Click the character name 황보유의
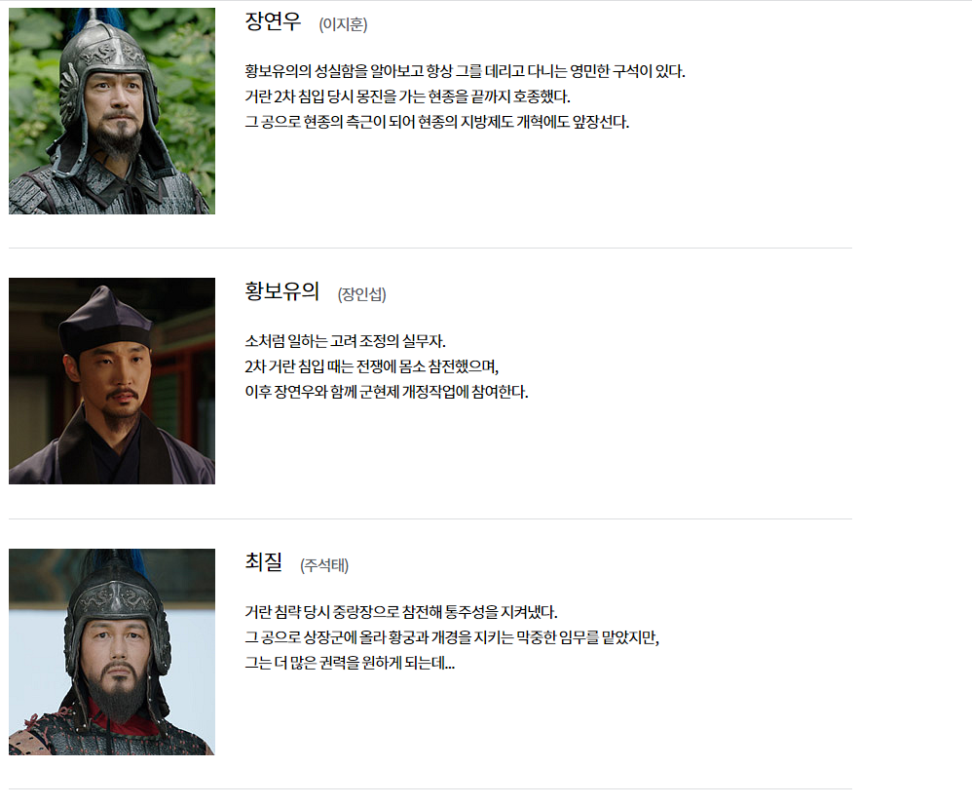 282,291
